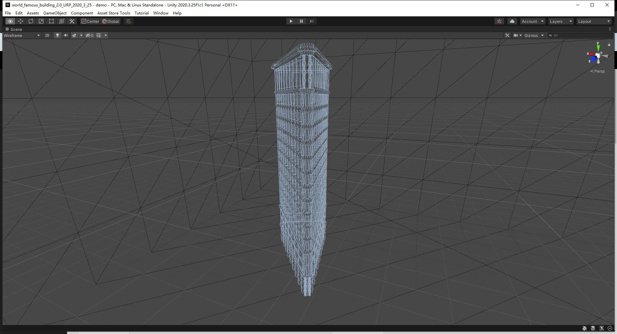Image resolution: width=617 pixels, height=334 pixels.
Task: Toggle Scene audio with the speaker button
Action: point(66,35)
